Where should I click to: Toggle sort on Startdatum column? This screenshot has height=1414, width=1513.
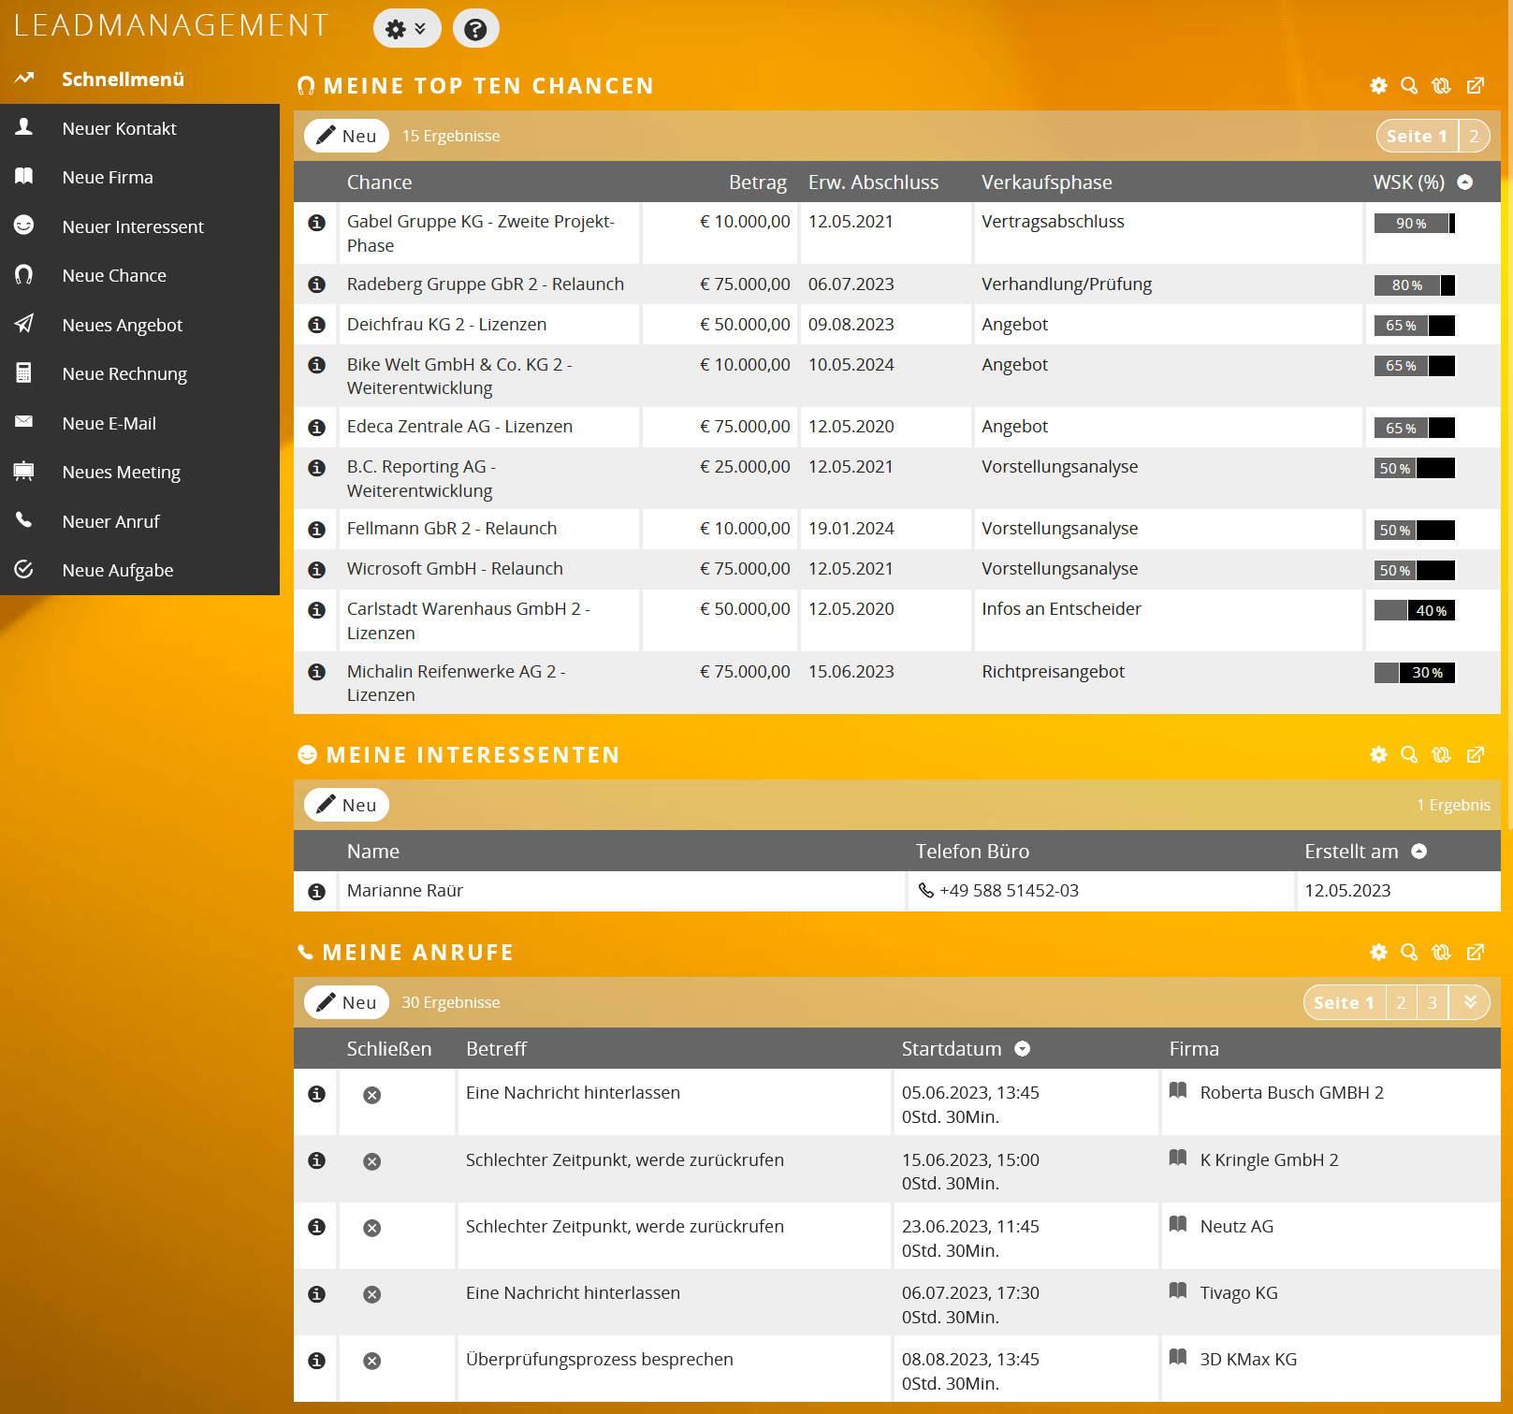[1023, 1049]
